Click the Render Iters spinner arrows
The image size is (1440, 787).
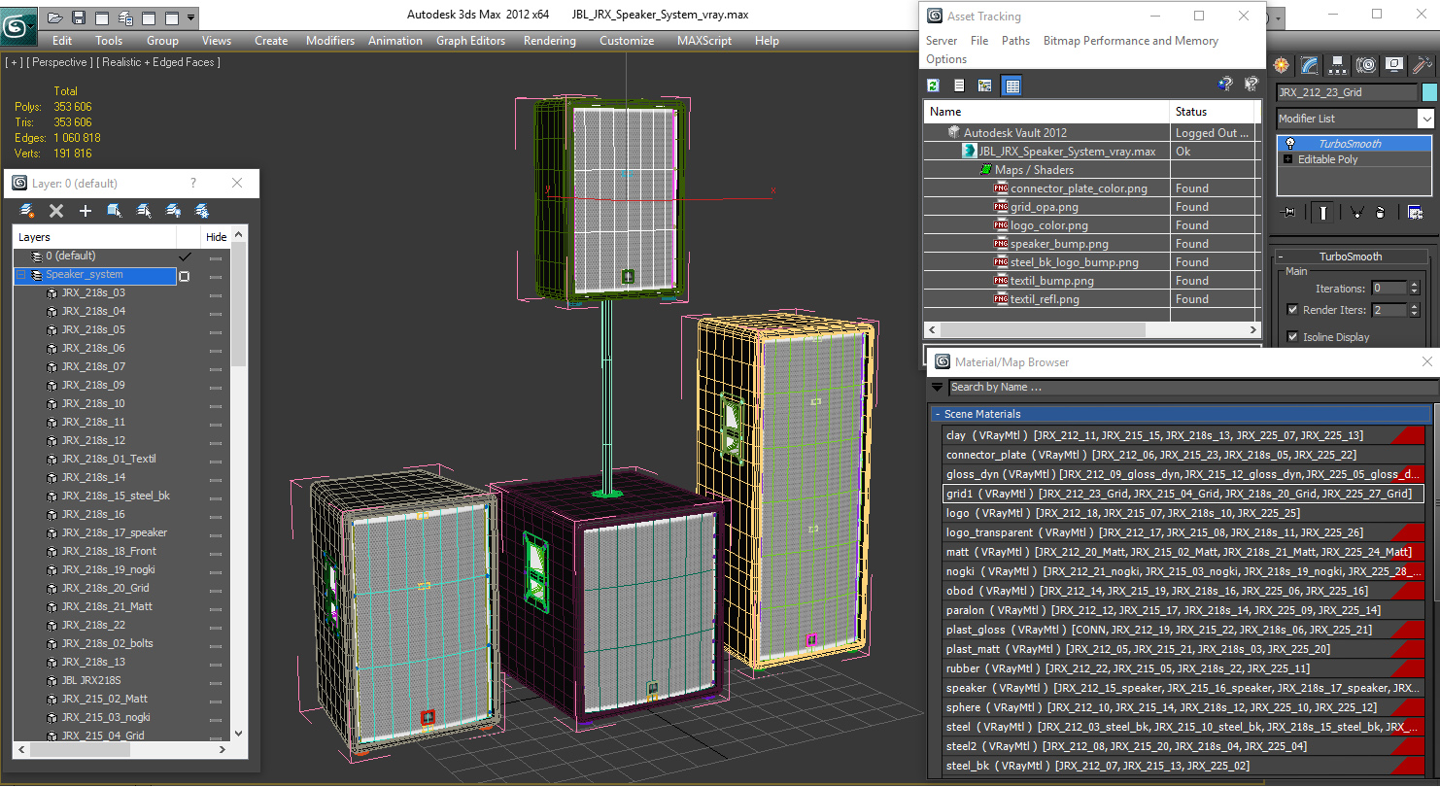pyautogui.click(x=1415, y=310)
